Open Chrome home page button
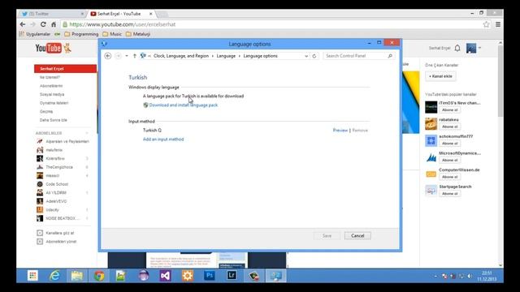Viewport: 520px width, 292px height. (54, 24)
